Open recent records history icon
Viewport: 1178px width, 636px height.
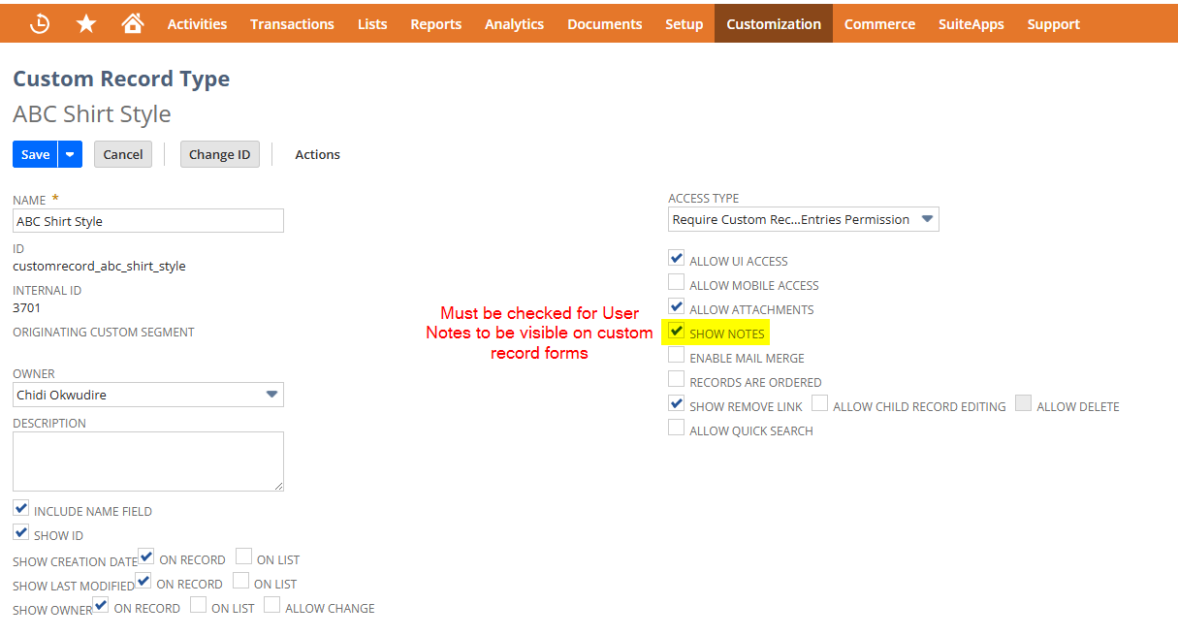coord(39,22)
